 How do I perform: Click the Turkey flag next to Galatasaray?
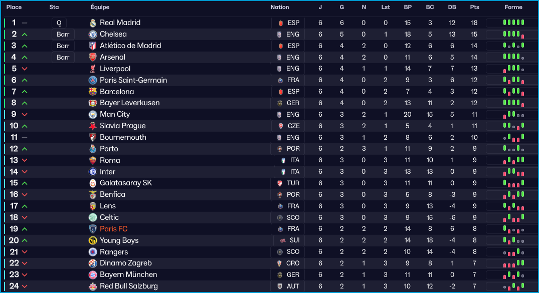280,183
